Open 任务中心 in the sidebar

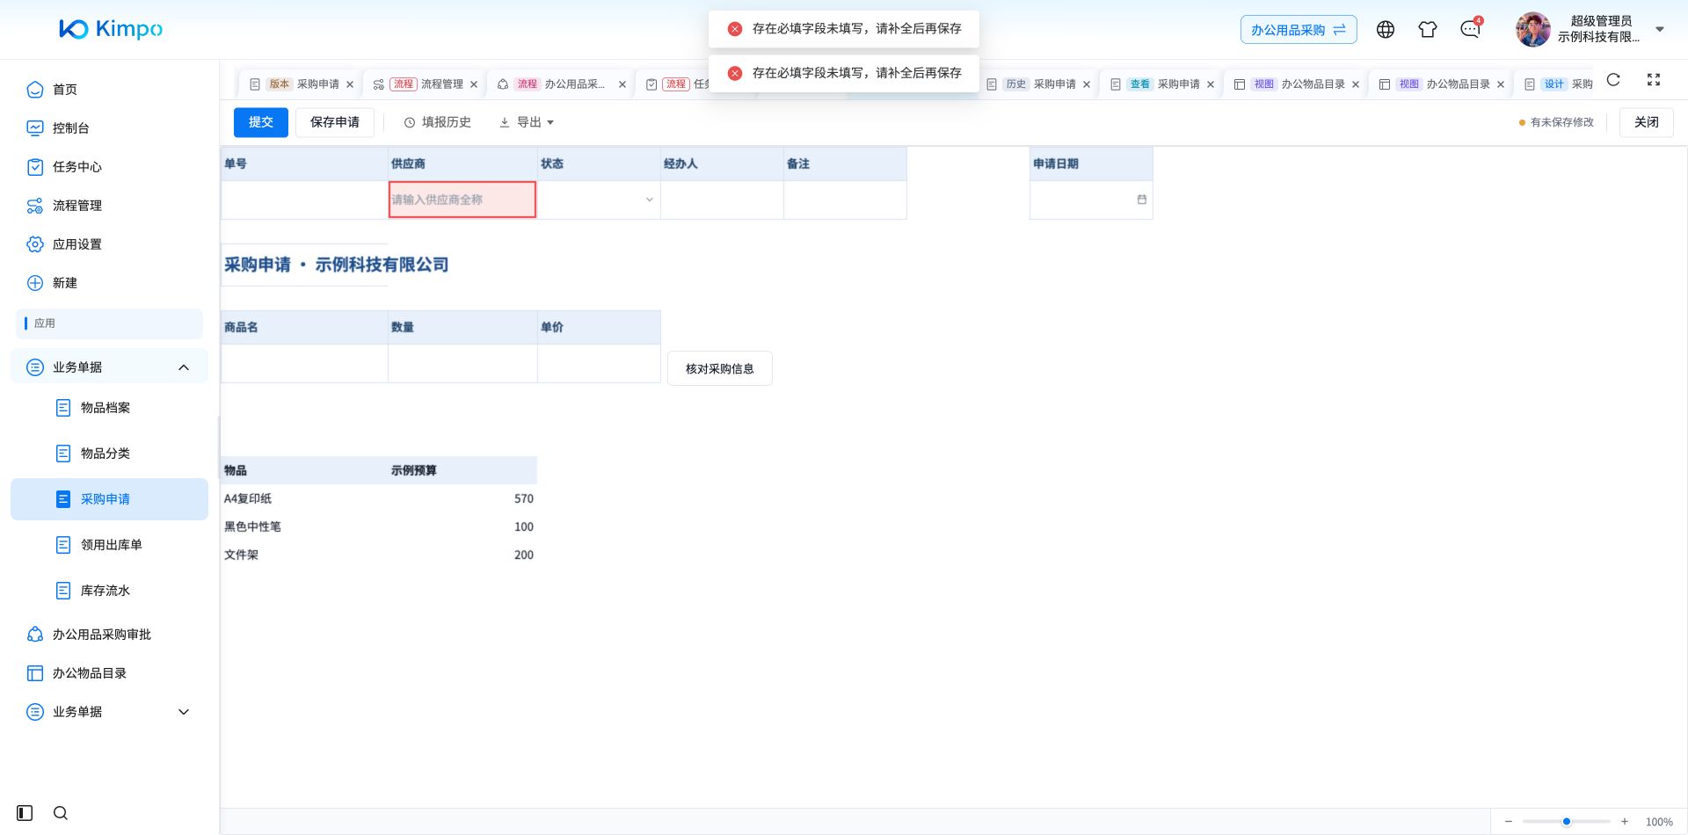(x=110, y=167)
